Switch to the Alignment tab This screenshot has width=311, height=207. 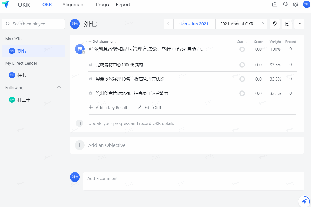point(74,4)
